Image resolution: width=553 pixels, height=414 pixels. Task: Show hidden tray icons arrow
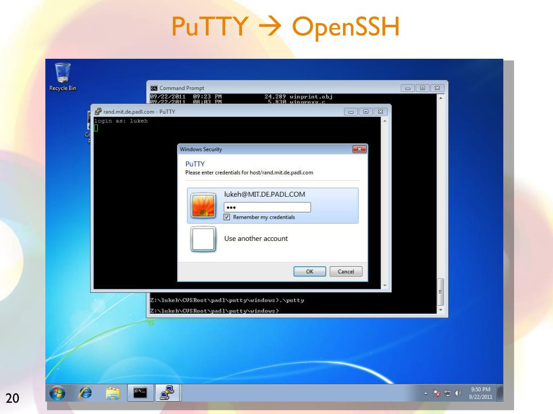pyautogui.click(x=426, y=393)
